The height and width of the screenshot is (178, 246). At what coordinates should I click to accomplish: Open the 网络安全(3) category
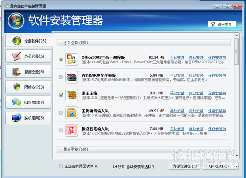point(28,87)
